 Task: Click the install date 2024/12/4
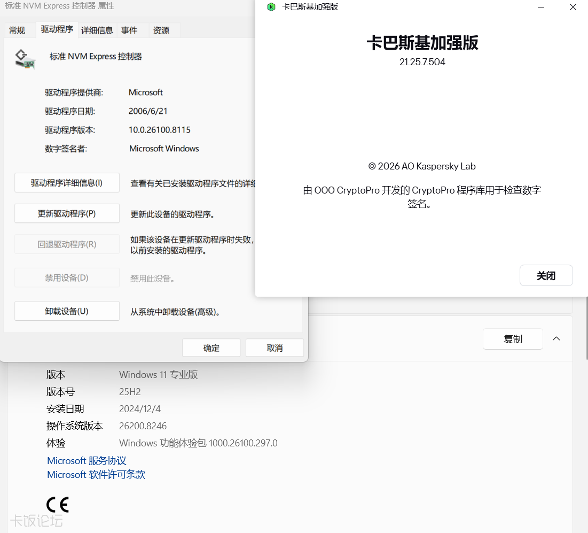[x=140, y=409]
